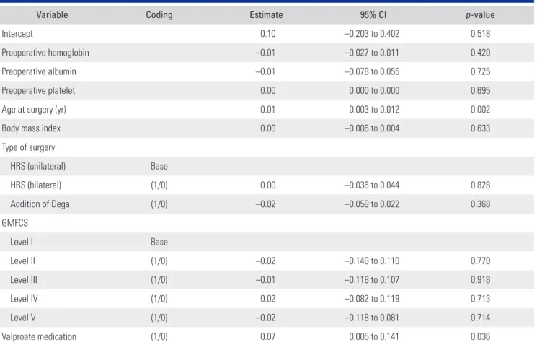Select Level V p-value 0.714
Viewport: 537px width, 345px height.
tap(480, 318)
